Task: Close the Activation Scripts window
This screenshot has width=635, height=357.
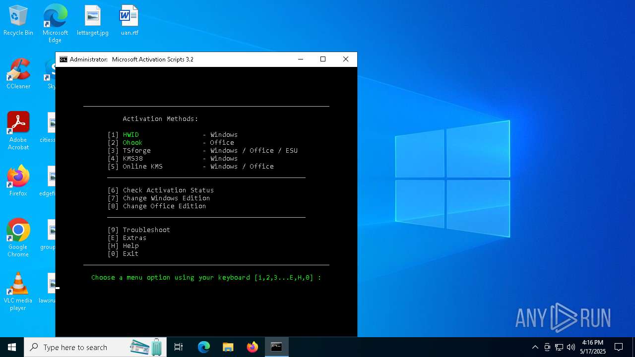Action: click(346, 59)
